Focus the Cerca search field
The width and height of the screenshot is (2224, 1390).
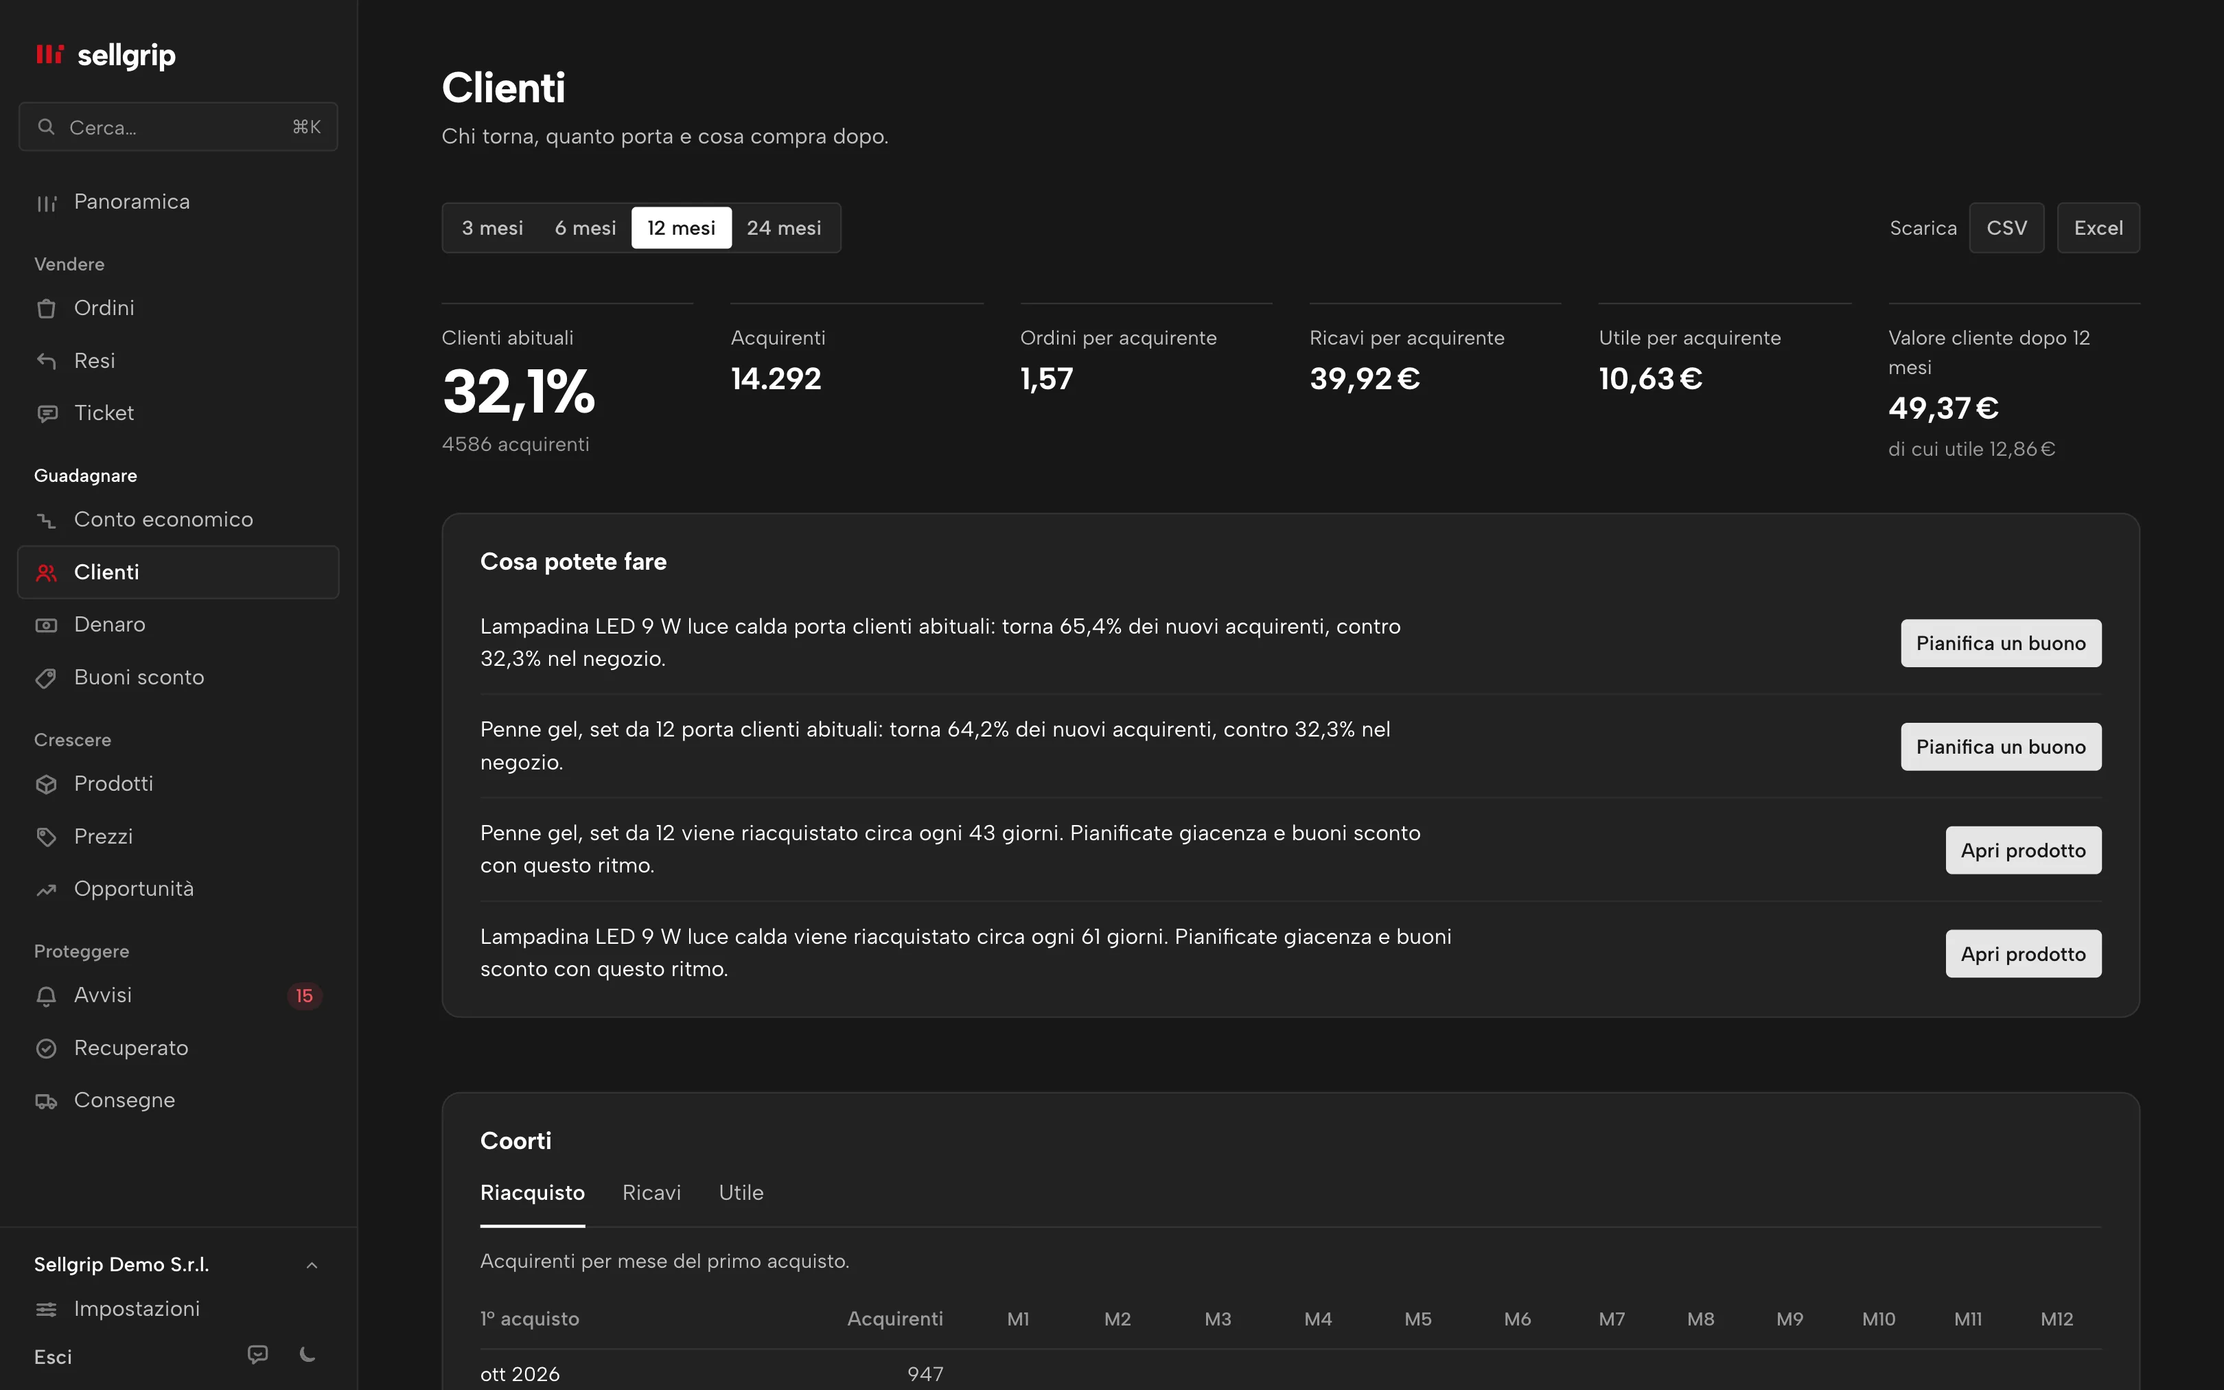(178, 127)
